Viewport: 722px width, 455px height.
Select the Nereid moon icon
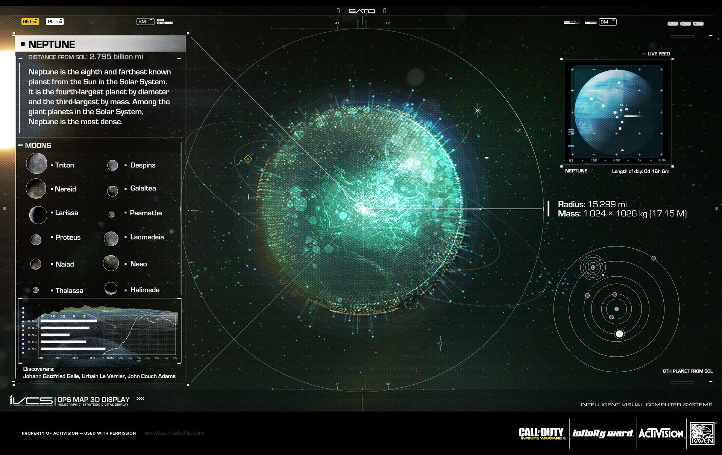click(36, 188)
